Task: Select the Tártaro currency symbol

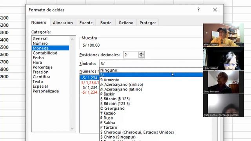Action: click(151, 128)
